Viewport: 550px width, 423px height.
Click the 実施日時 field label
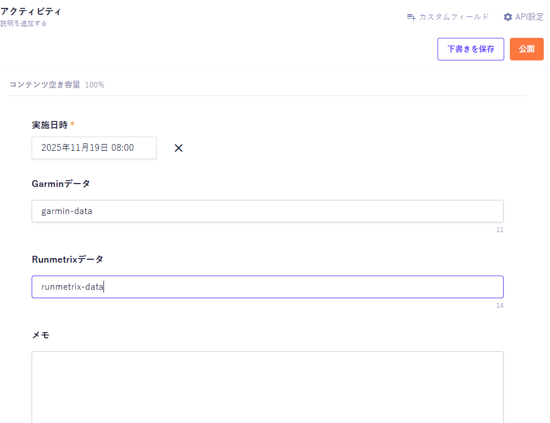(x=50, y=125)
